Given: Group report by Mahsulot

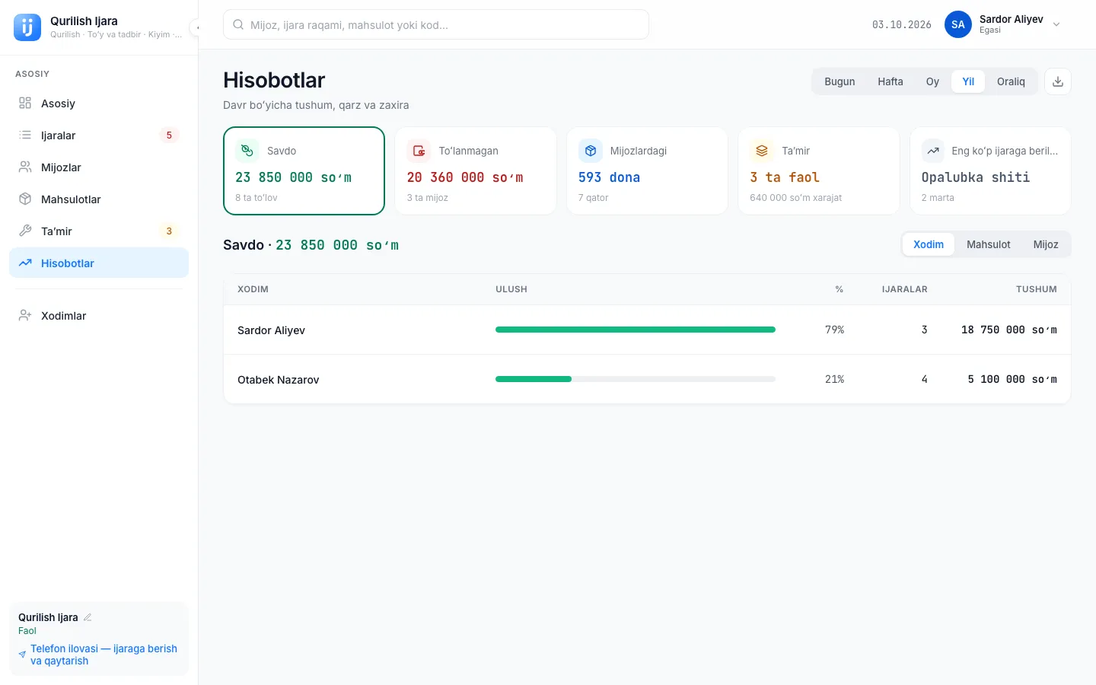Looking at the screenshot, I should [x=989, y=244].
